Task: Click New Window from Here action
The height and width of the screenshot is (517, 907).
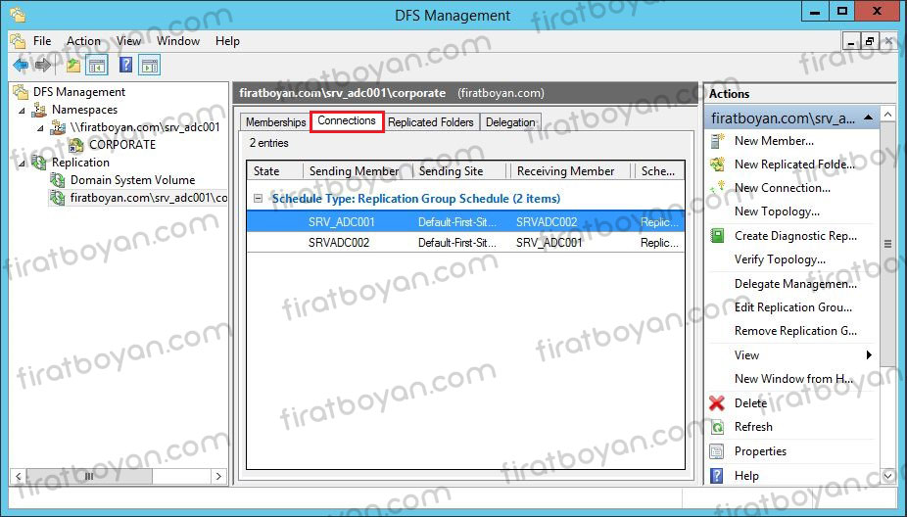Action: pos(793,379)
